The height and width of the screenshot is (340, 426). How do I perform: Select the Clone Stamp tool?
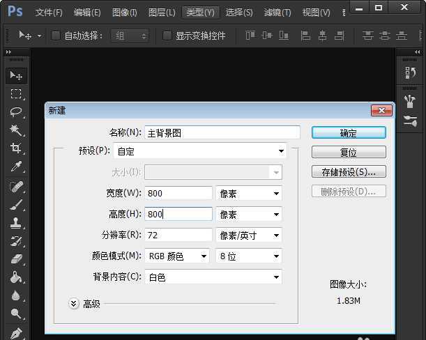click(x=16, y=223)
